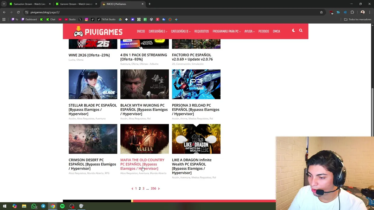Reload the page with refresh icon
Image resolution: width=374 pixels, height=210 pixels.
tap(18, 12)
